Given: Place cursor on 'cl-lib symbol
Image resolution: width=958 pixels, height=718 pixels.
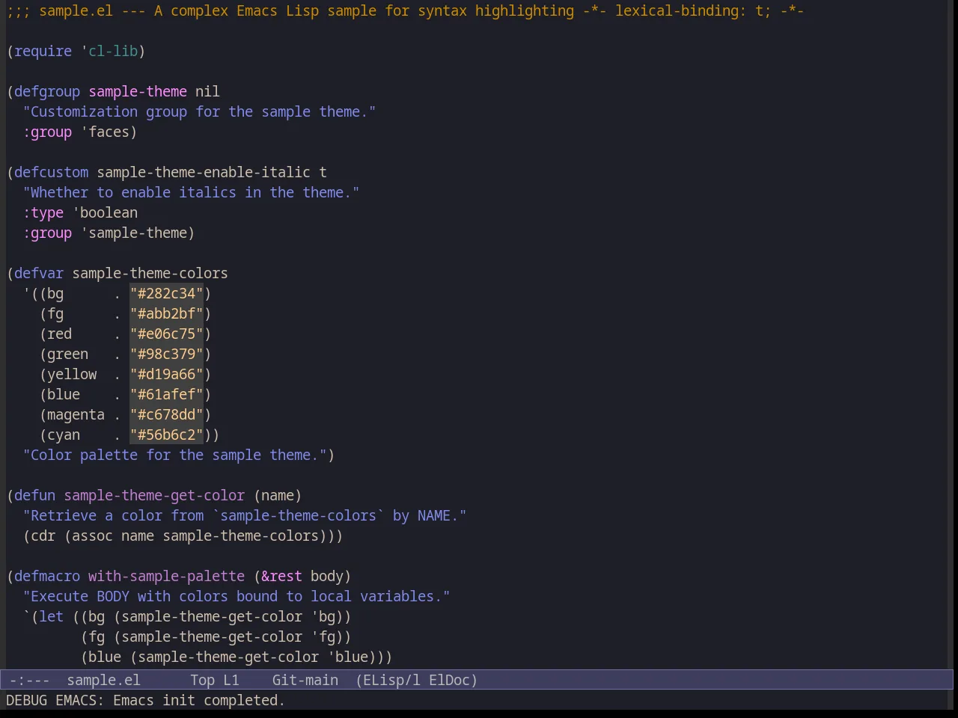Looking at the screenshot, I should pos(109,51).
